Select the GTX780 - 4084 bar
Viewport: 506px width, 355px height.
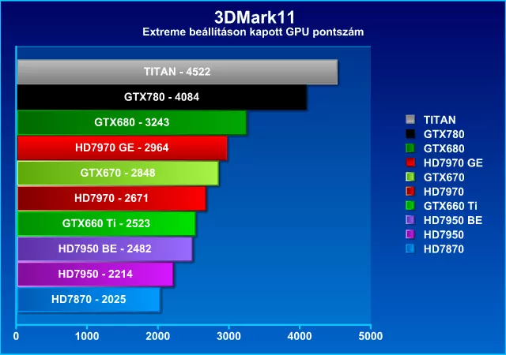[161, 97]
